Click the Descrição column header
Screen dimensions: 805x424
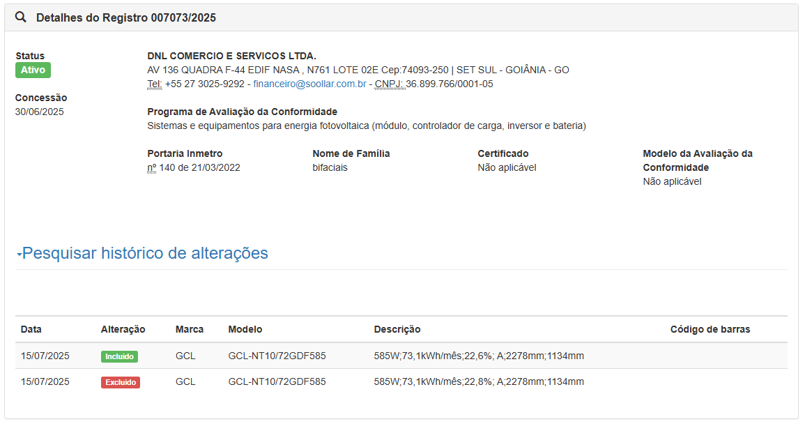[397, 329]
